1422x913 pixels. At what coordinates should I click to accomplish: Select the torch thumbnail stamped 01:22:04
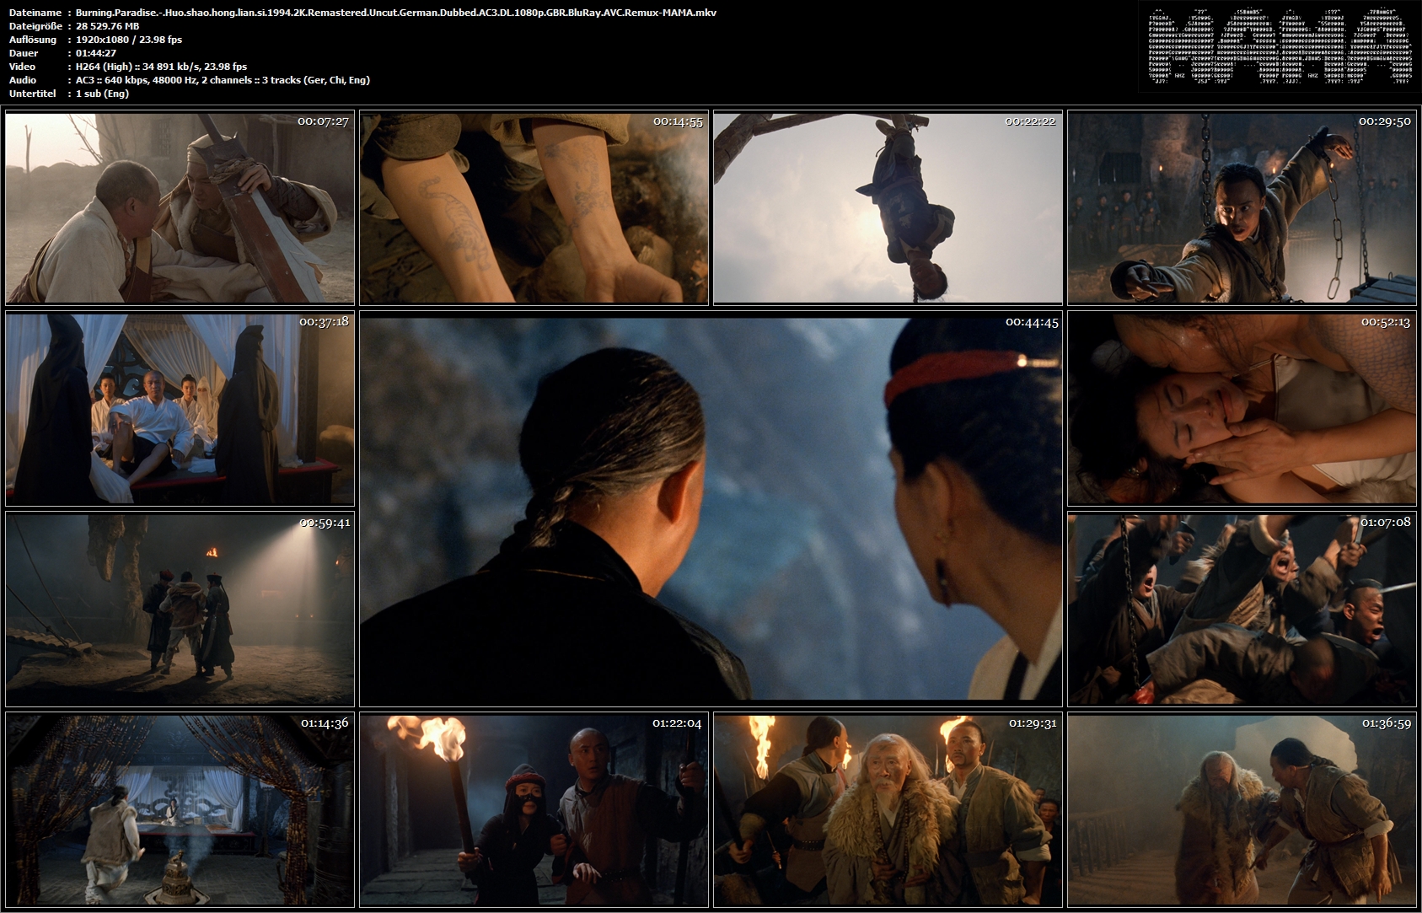click(534, 810)
